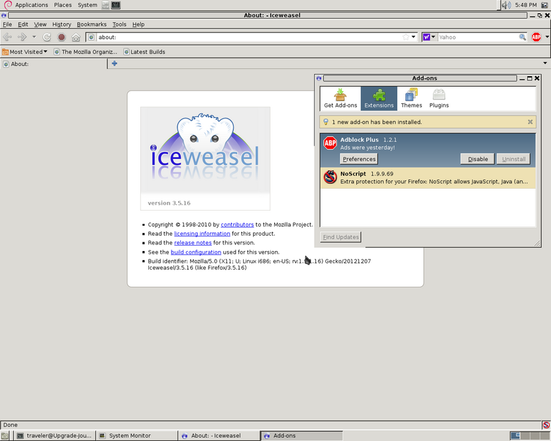The height and width of the screenshot is (441, 551).
Task: Switch to the Get Add-ons pane
Action: pyautogui.click(x=340, y=99)
